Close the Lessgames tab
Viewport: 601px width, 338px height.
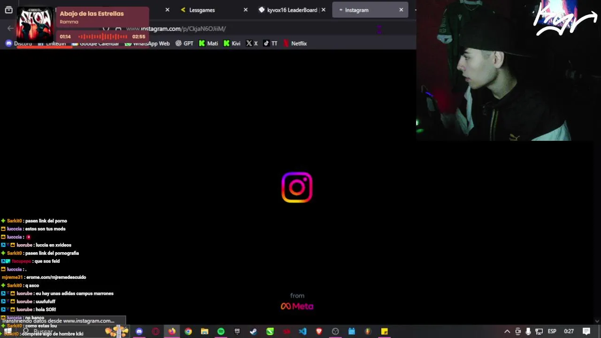point(246,10)
